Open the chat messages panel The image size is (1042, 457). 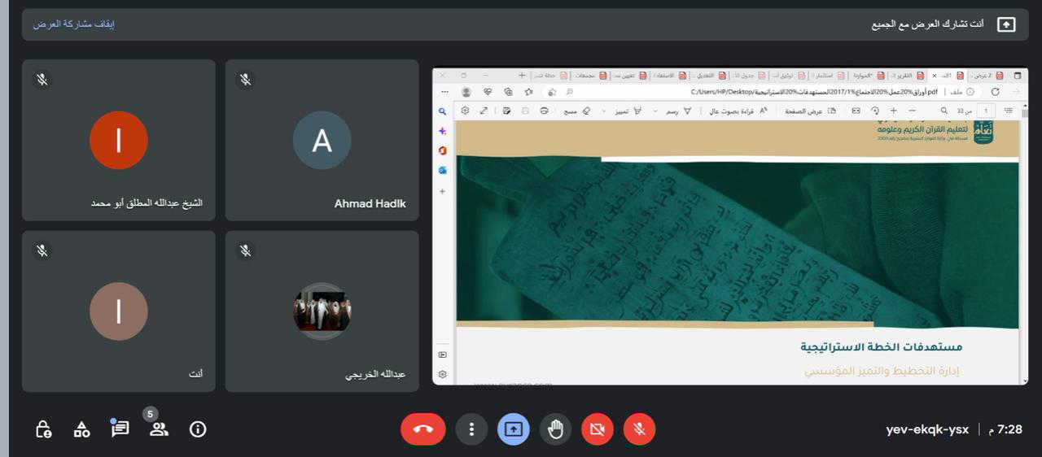120,429
